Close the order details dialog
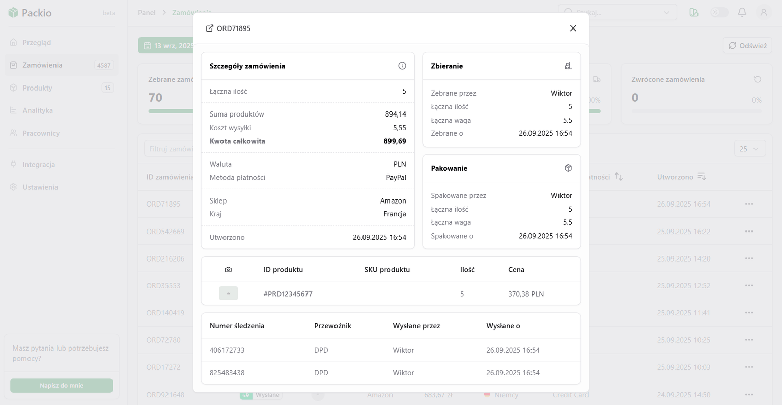Viewport: 782px width, 405px height. click(x=573, y=28)
